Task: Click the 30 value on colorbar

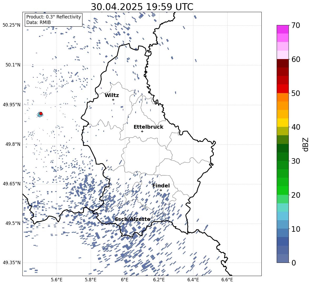Action: pyautogui.click(x=296, y=161)
